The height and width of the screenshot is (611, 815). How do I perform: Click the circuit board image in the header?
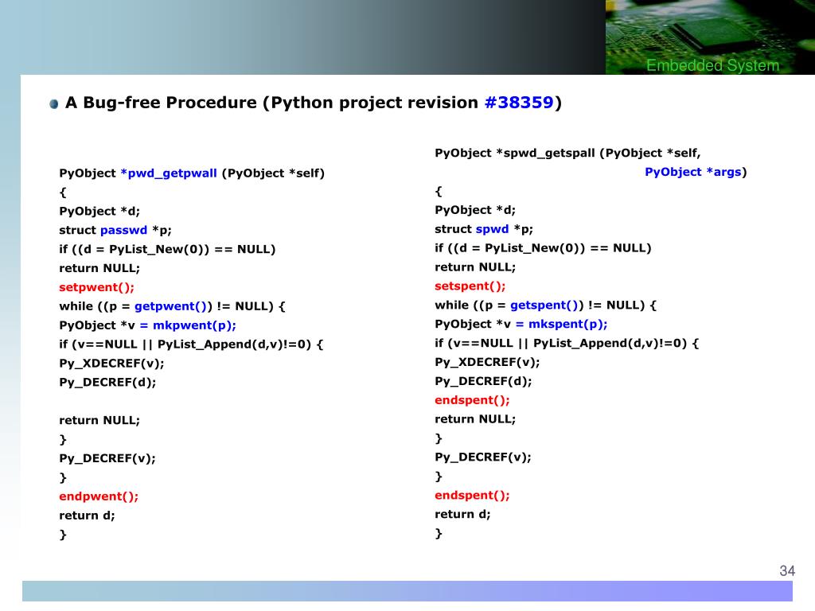tap(710, 37)
